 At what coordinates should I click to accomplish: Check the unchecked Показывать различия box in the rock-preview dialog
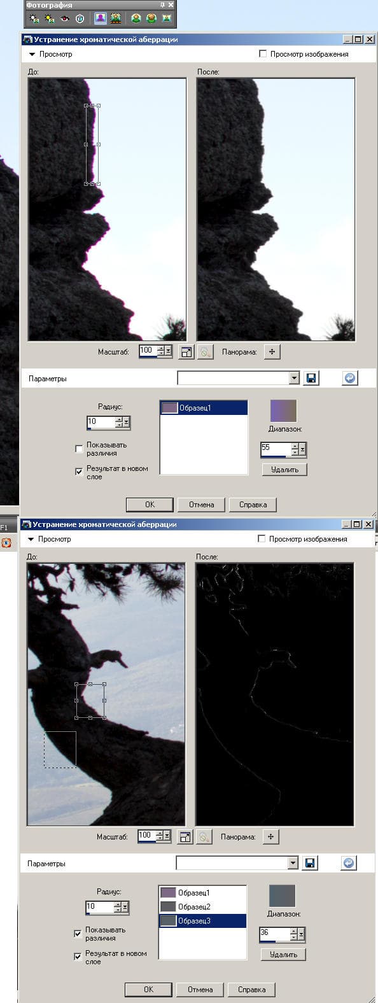[x=79, y=449]
